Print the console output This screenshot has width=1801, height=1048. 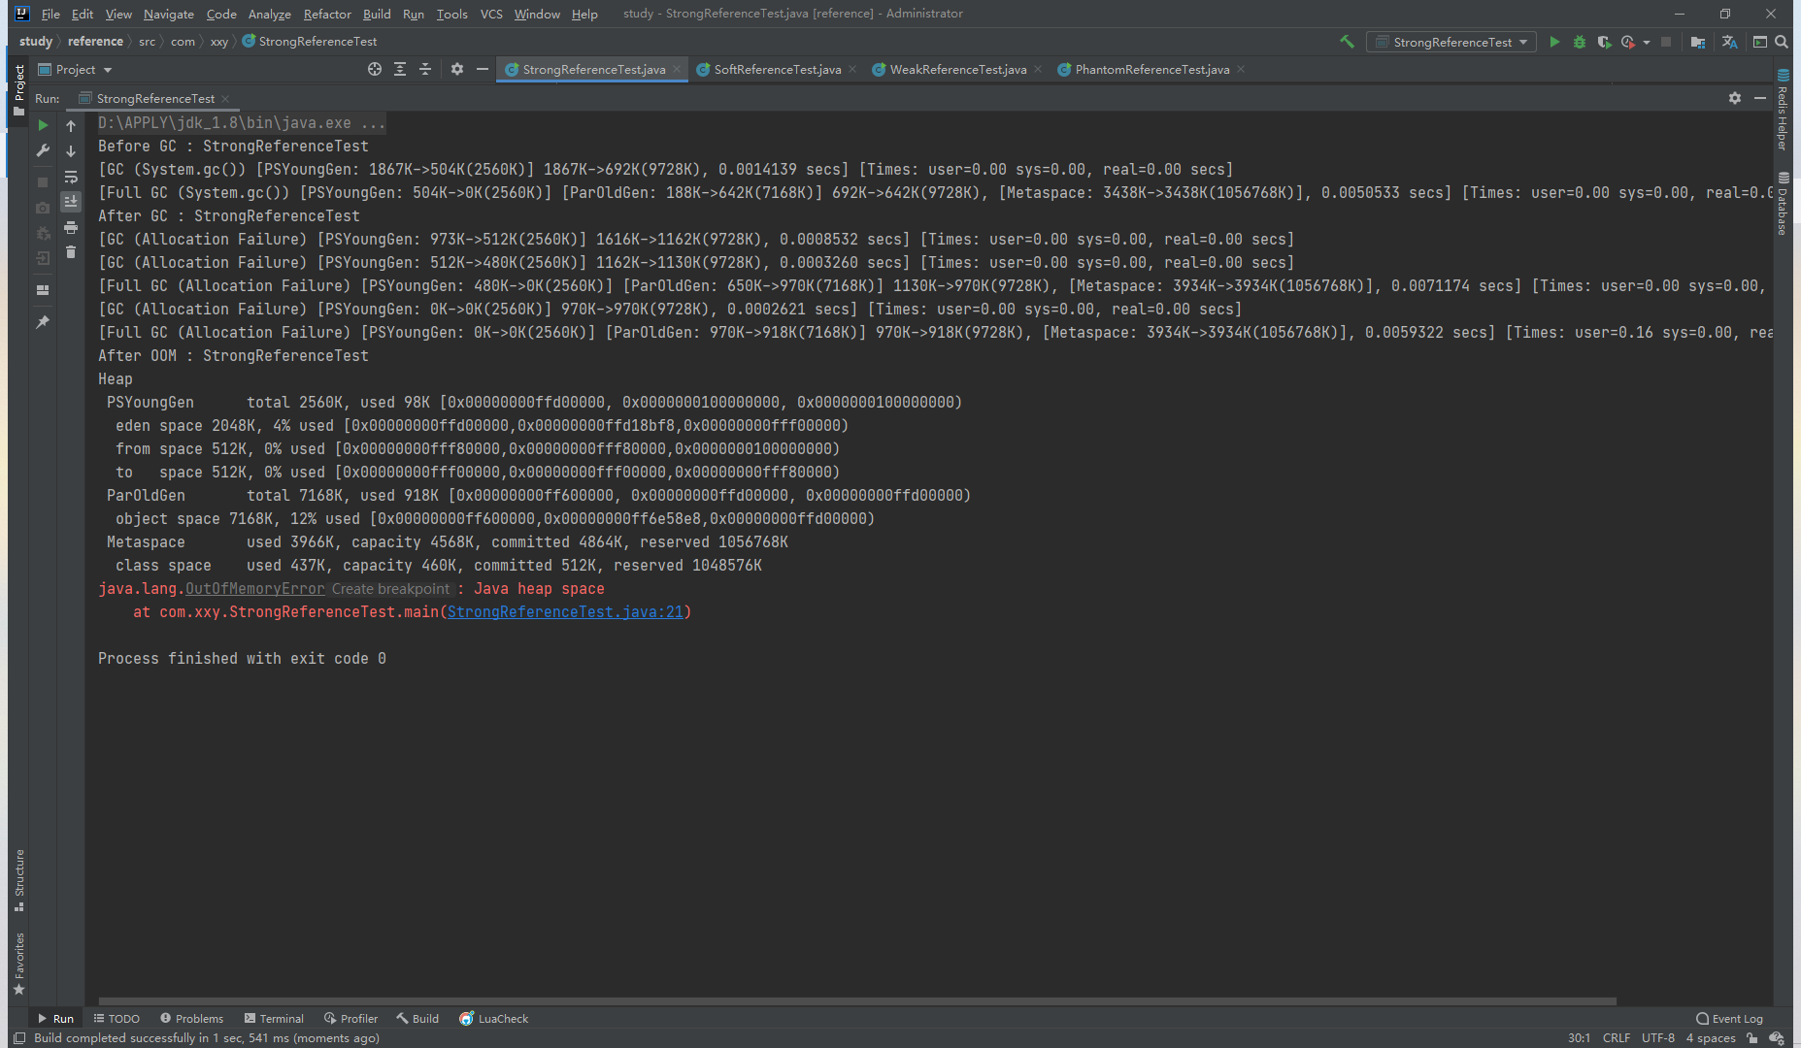tap(71, 227)
